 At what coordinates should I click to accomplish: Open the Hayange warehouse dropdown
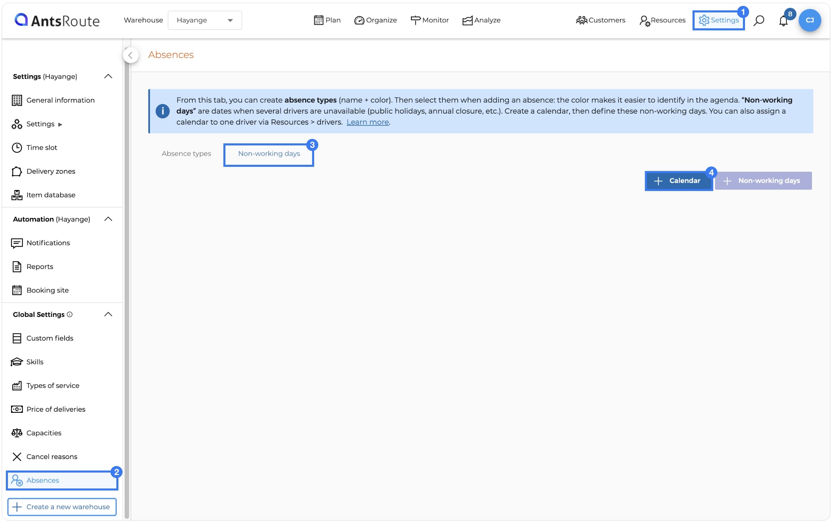point(204,20)
